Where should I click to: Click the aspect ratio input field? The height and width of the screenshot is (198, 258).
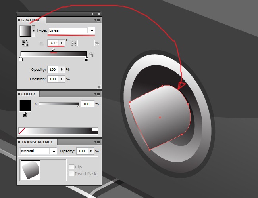[86, 43]
